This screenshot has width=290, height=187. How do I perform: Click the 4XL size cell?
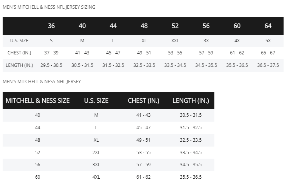[x=96, y=177]
